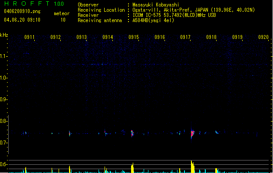Image resolution: width=273 pixels, height=173 pixels.
Task: Click the Receiver label
Action: click(x=88, y=15)
